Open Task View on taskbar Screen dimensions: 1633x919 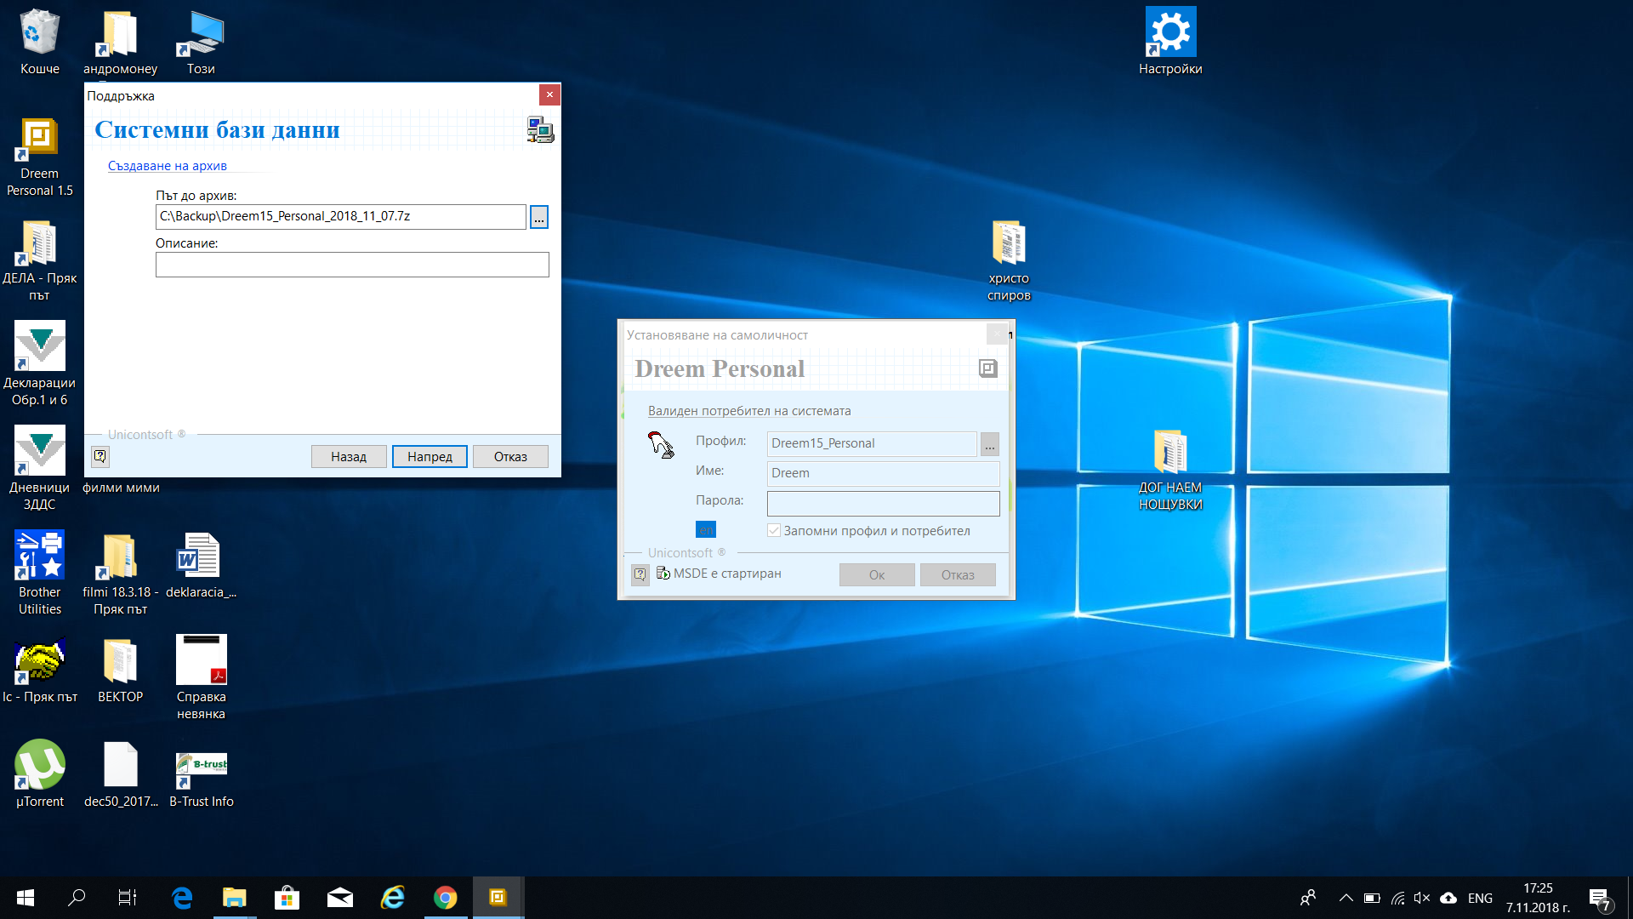[x=128, y=898]
